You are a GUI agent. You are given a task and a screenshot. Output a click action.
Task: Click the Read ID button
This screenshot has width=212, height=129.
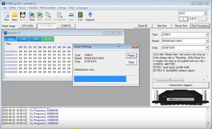pyautogui.click(x=143, y=26)
